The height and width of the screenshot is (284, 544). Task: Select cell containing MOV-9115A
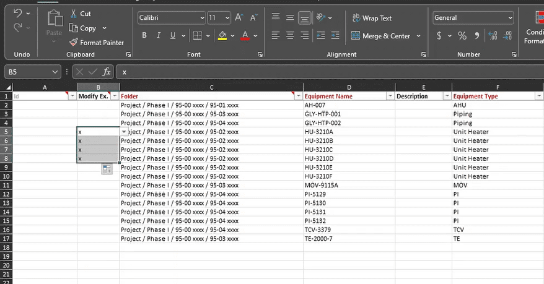pos(349,185)
